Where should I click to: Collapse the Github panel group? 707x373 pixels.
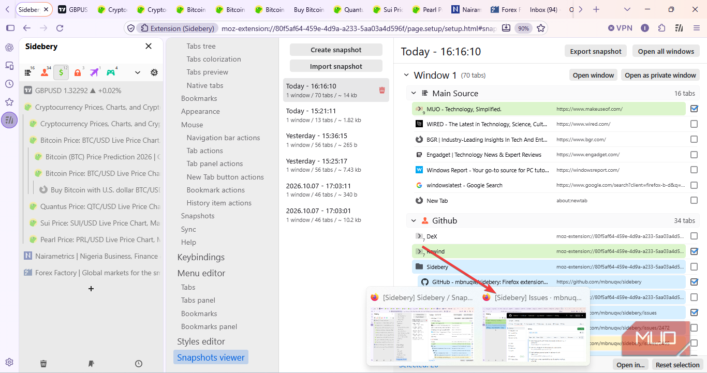(414, 221)
